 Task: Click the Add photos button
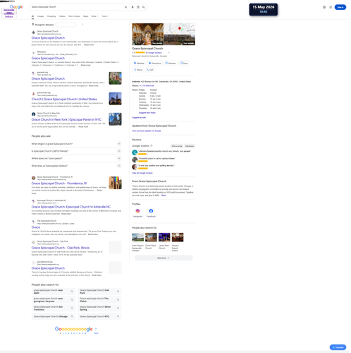(x=190, y=146)
